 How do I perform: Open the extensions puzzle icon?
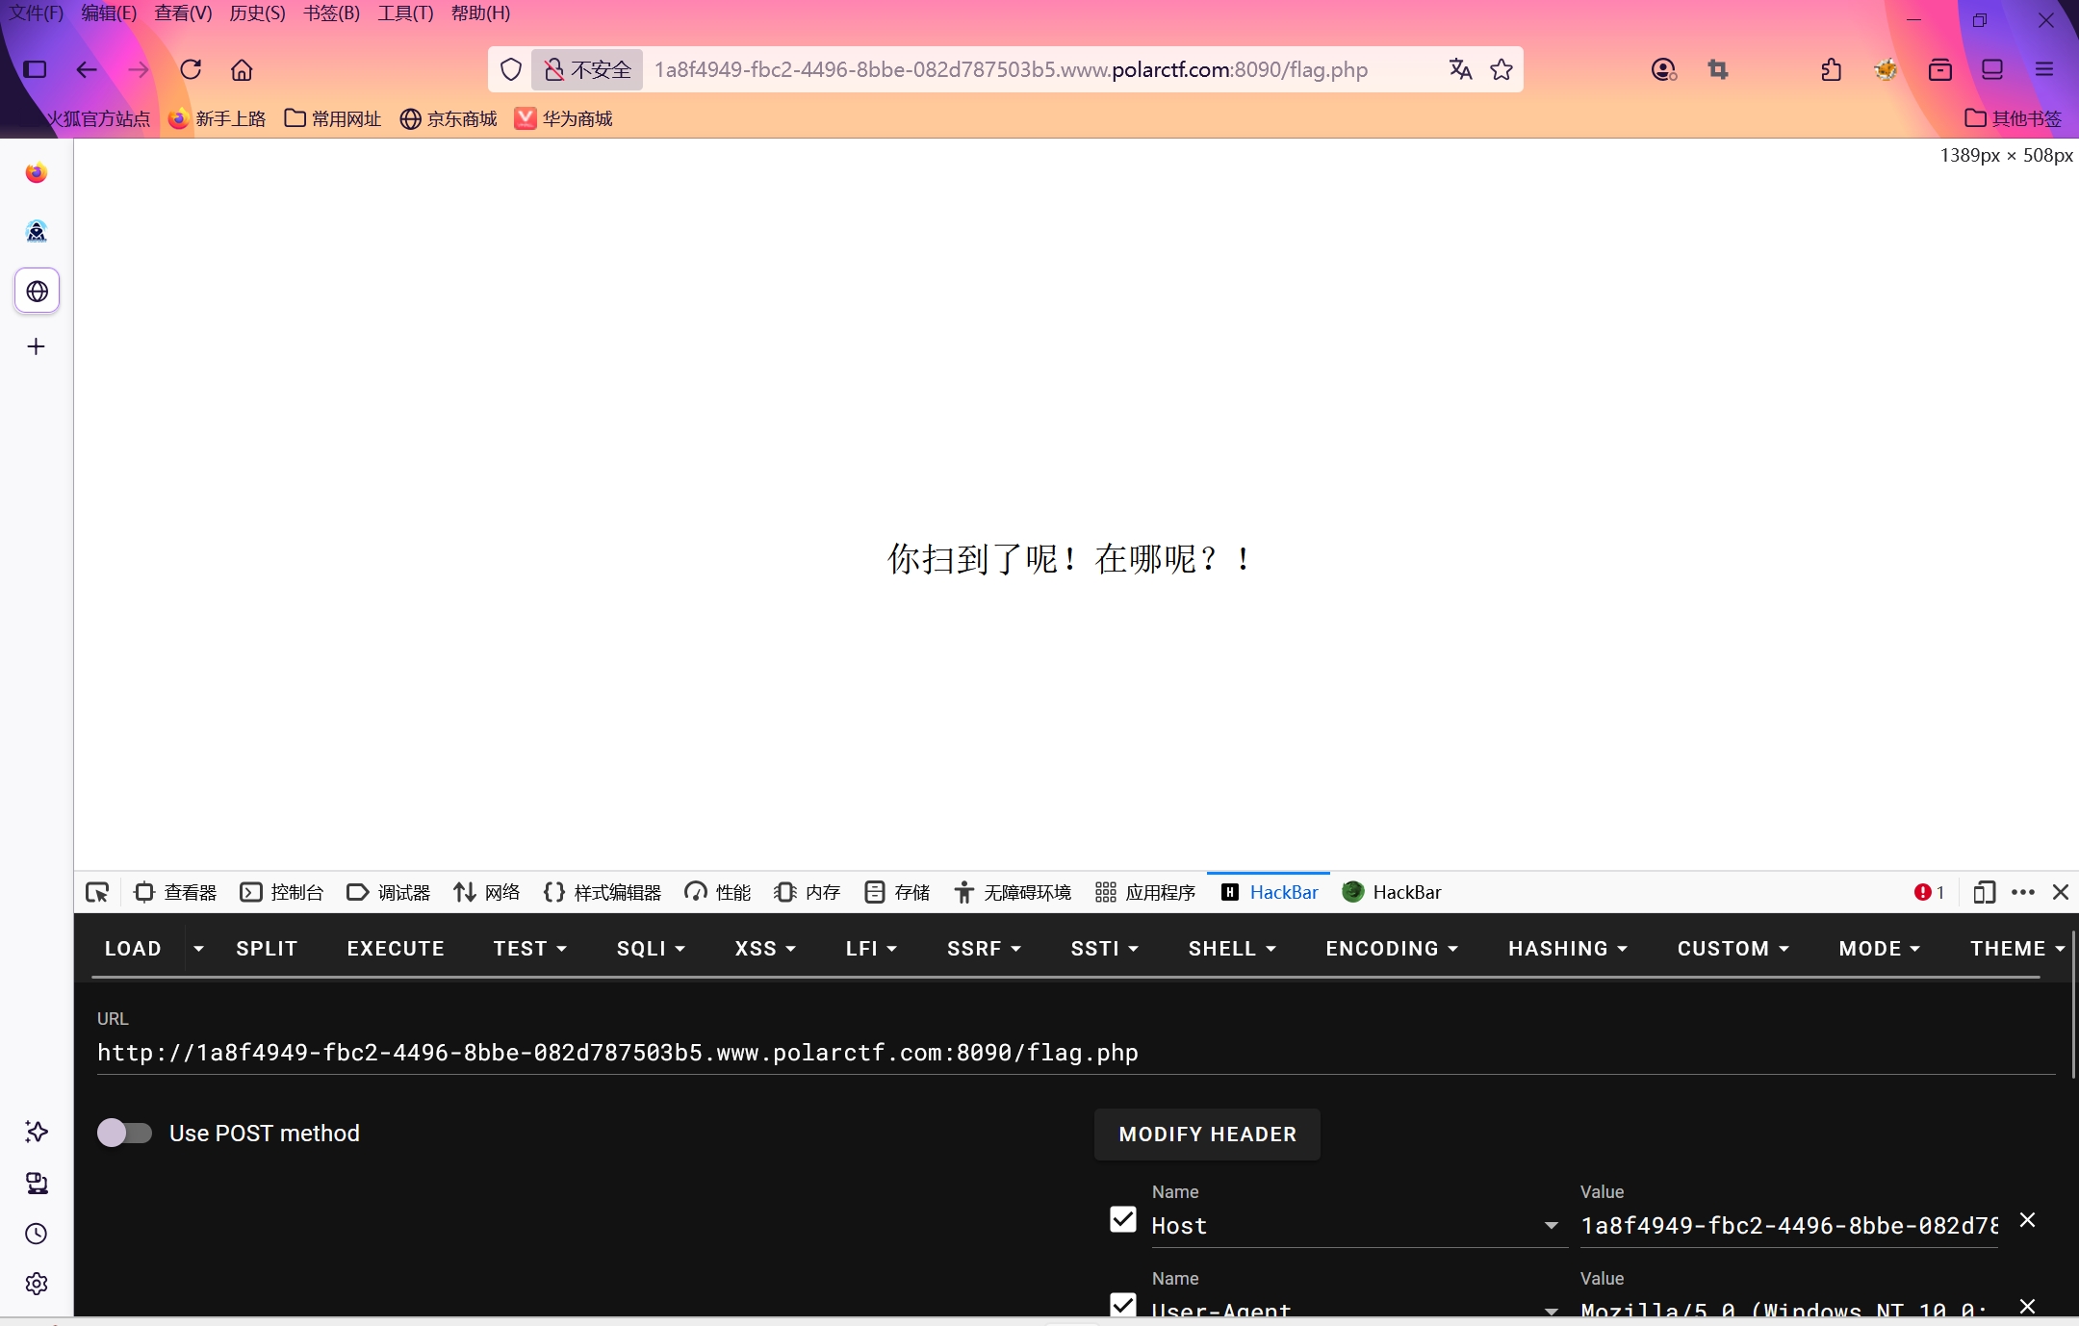click(x=1831, y=69)
